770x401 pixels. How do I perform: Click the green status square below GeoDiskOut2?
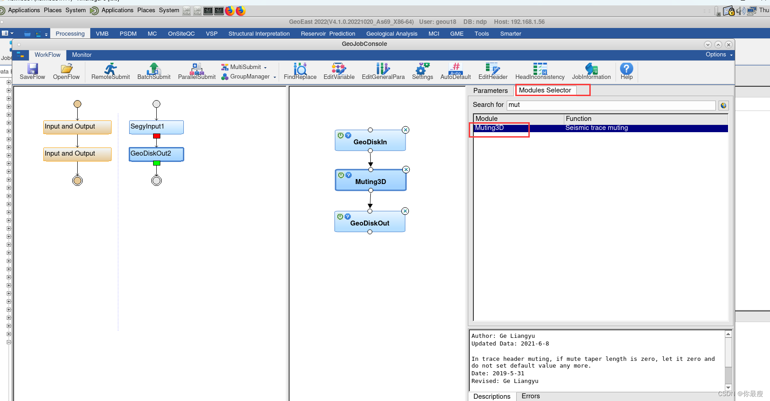[x=157, y=163]
